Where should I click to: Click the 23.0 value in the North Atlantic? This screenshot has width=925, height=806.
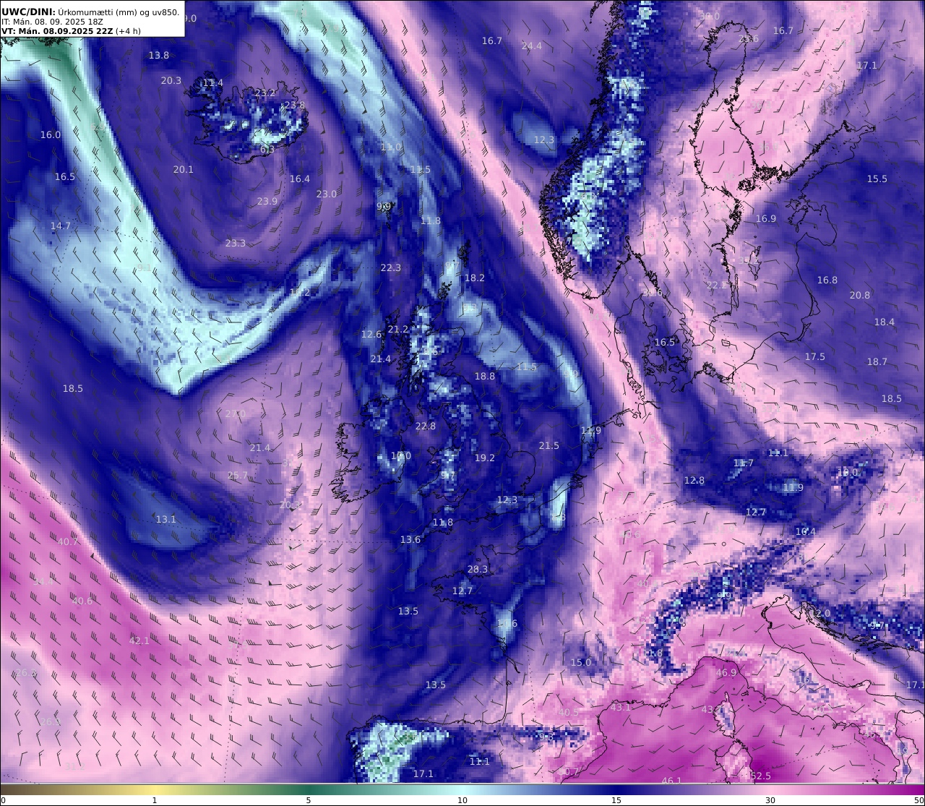click(x=327, y=194)
